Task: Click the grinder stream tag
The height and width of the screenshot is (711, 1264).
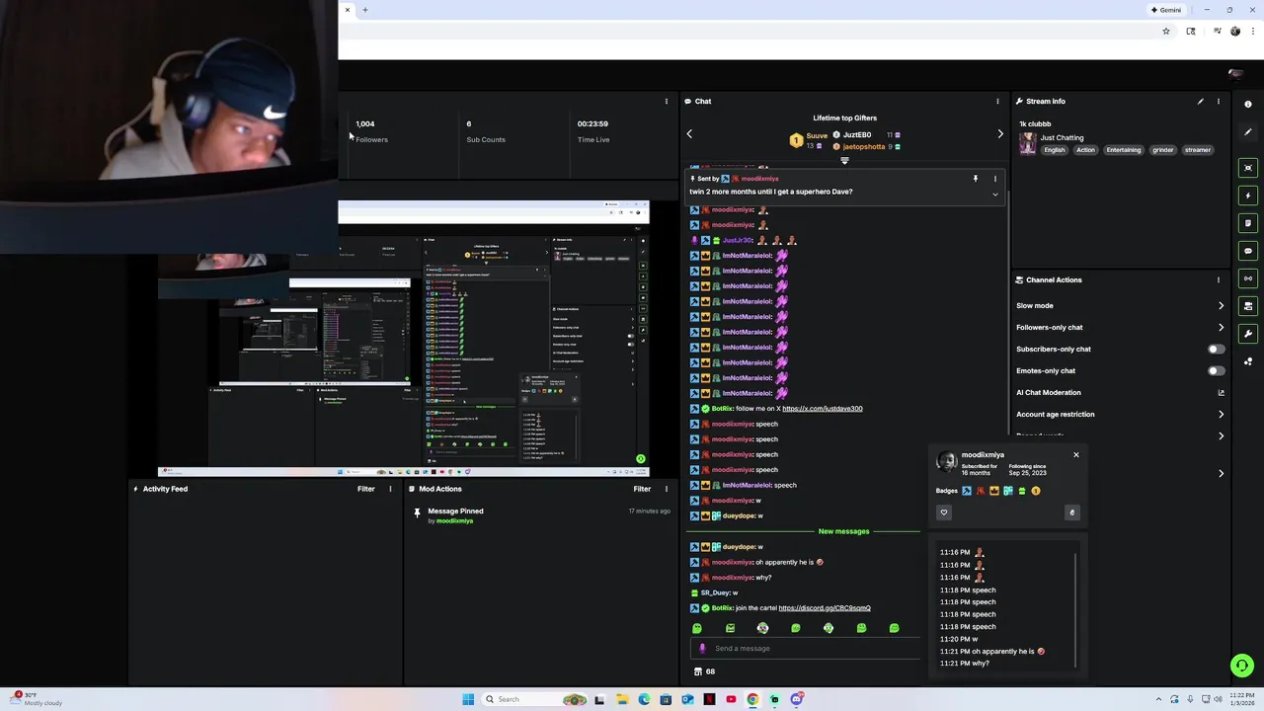Action: pos(1163,150)
